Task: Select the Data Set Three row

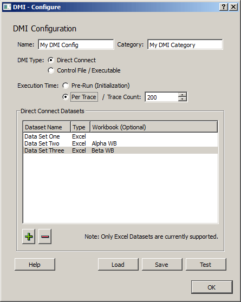Action: [120, 150]
